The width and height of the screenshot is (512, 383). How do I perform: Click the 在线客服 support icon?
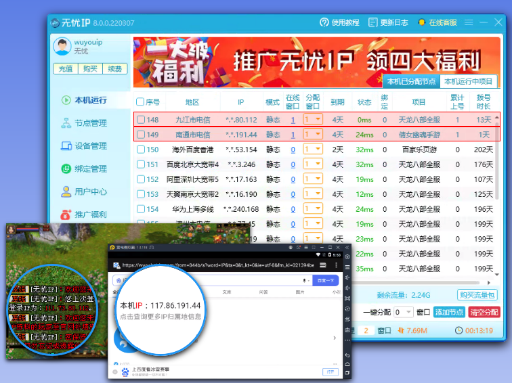421,22
